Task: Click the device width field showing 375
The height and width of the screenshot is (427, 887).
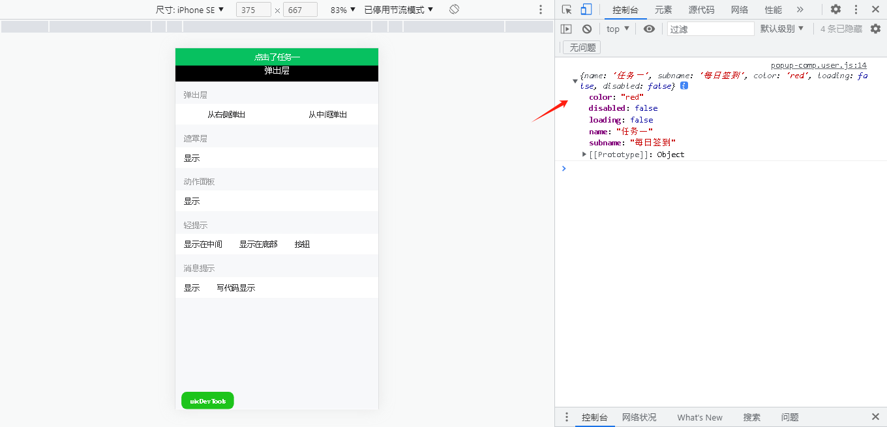Action: click(x=253, y=10)
